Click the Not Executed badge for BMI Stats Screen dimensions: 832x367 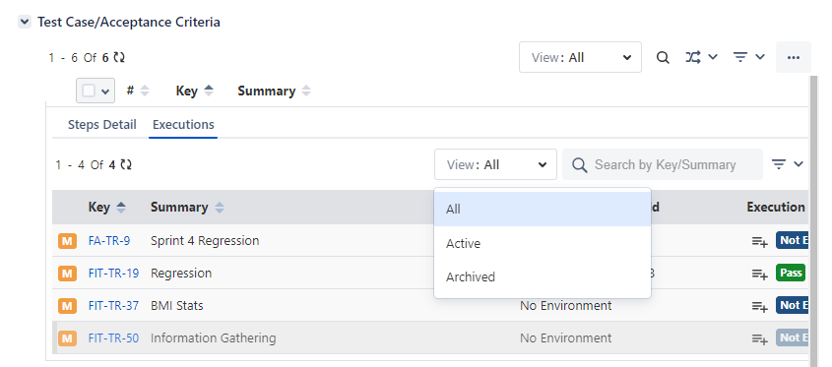tap(793, 305)
